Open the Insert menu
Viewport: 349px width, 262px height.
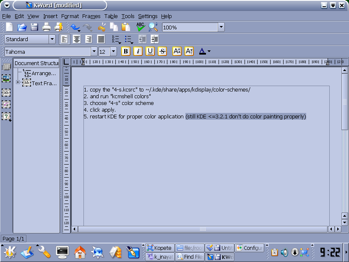50,16
